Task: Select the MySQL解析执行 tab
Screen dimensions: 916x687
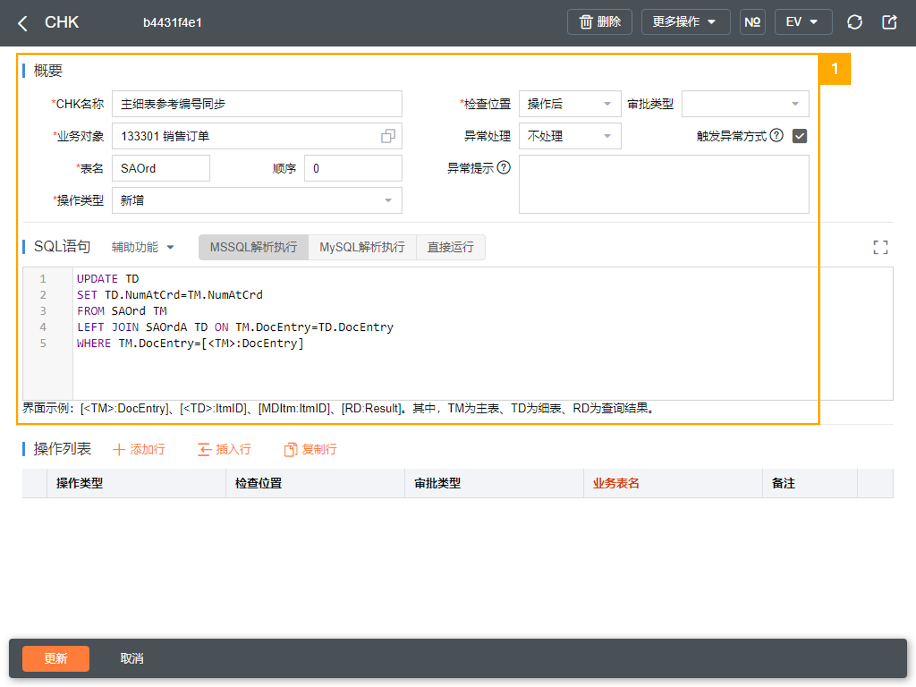Action: [x=362, y=247]
